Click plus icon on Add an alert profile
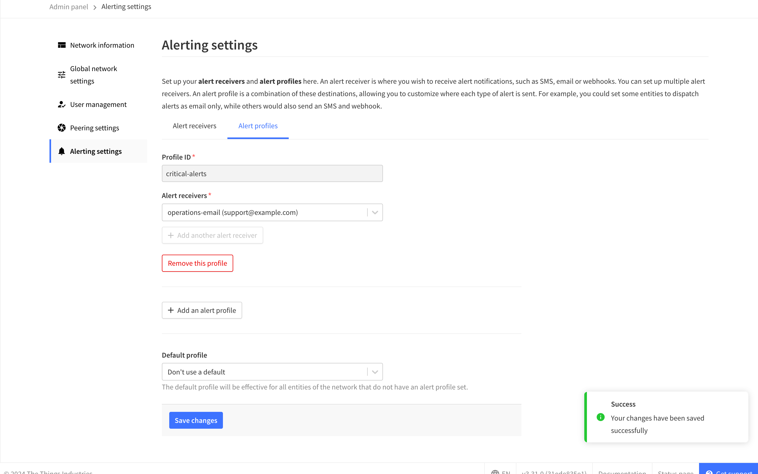The height and width of the screenshot is (474, 758). point(171,310)
